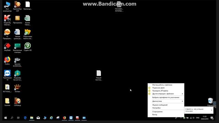219x123 pixels.
Task: Choose Подписать файл menu entry
Action: (x=166, y=88)
